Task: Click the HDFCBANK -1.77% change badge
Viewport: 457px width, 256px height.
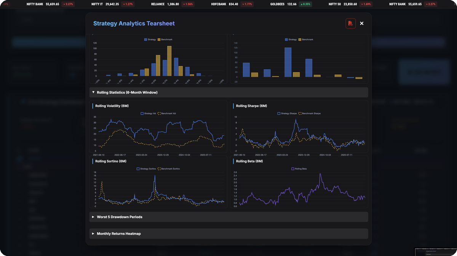Action: [x=248, y=4]
